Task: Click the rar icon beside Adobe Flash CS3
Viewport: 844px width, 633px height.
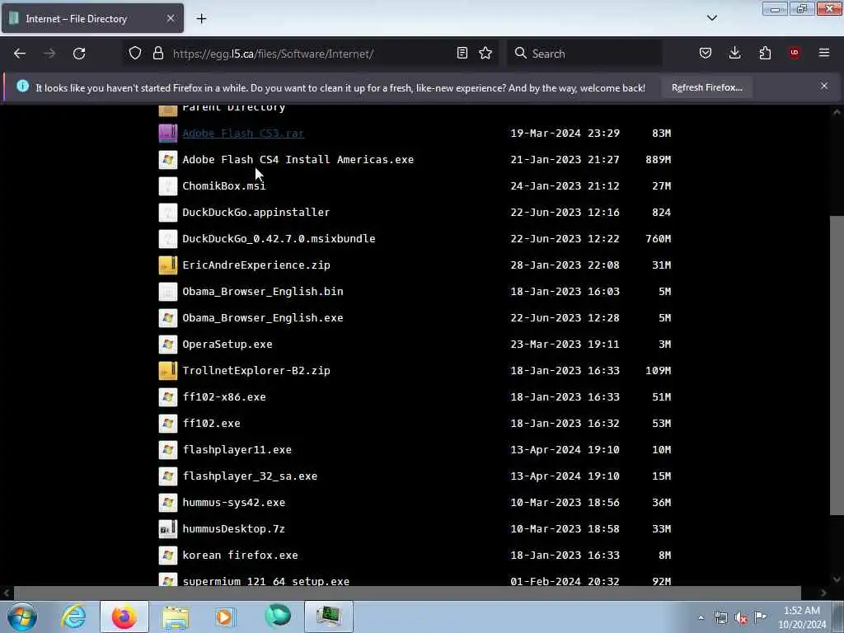Action: 168,133
